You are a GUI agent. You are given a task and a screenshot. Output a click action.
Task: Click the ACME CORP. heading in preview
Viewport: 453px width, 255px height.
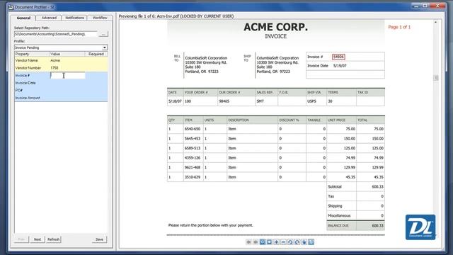tap(275, 27)
